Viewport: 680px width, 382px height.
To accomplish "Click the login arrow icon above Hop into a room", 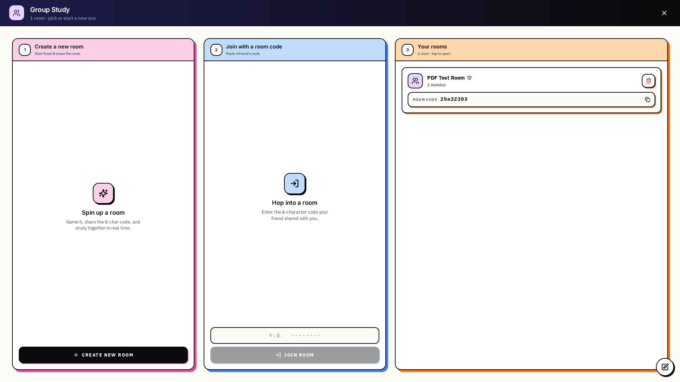I will [x=295, y=183].
